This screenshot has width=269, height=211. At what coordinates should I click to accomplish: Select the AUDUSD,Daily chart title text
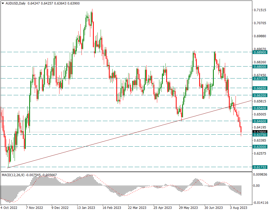[15, 3]
